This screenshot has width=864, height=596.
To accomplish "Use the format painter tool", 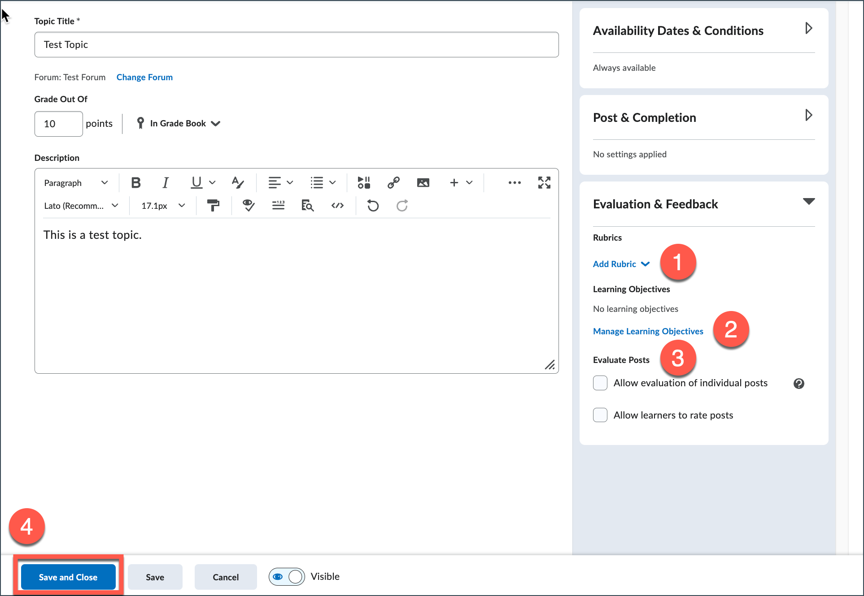I will pos(213,205).
